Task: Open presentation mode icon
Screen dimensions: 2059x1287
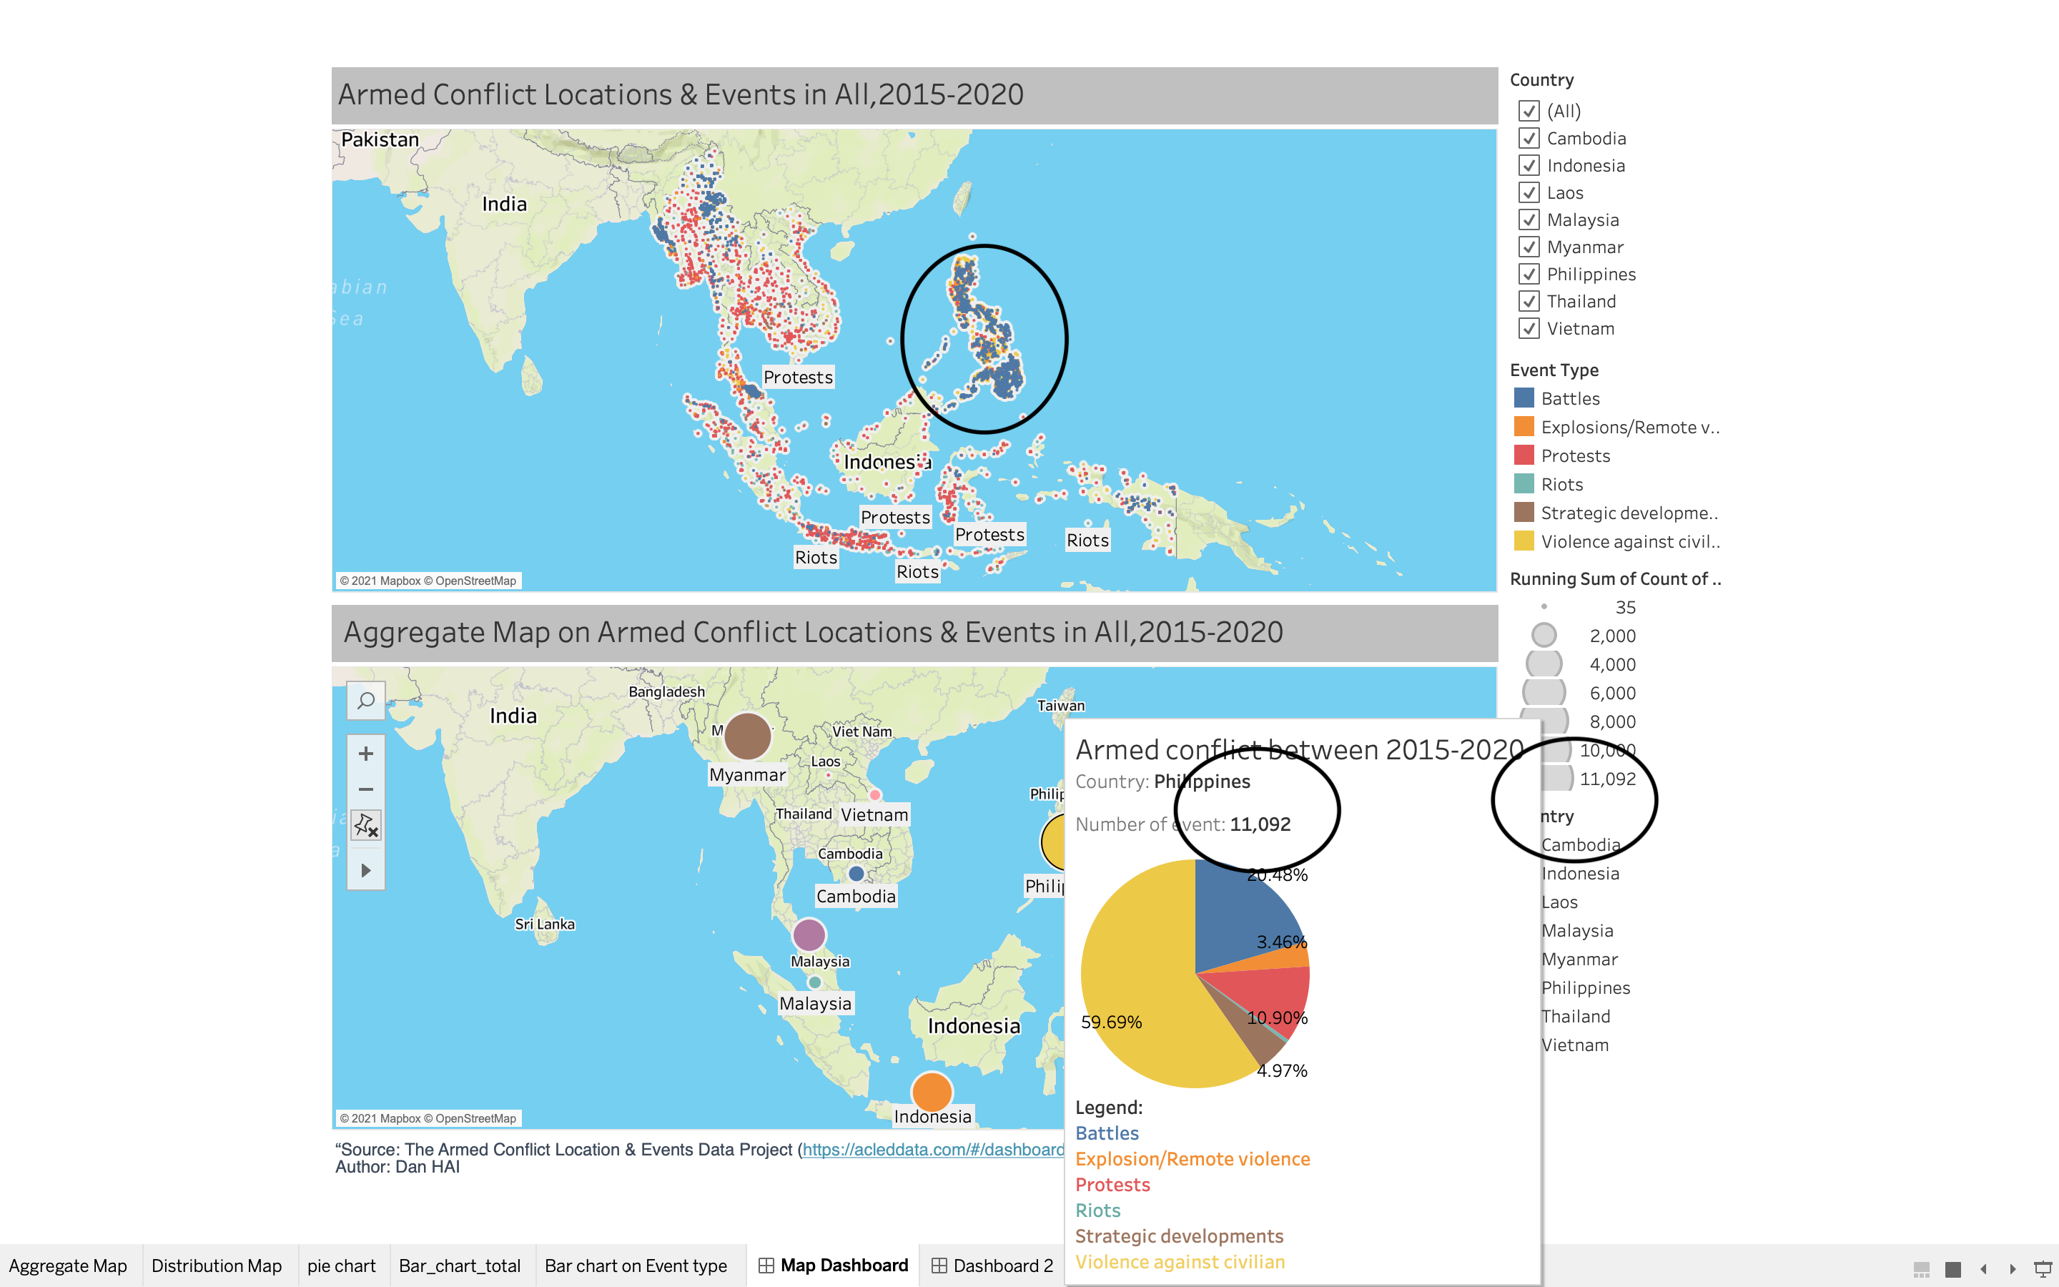Action: [2042, 1268]
